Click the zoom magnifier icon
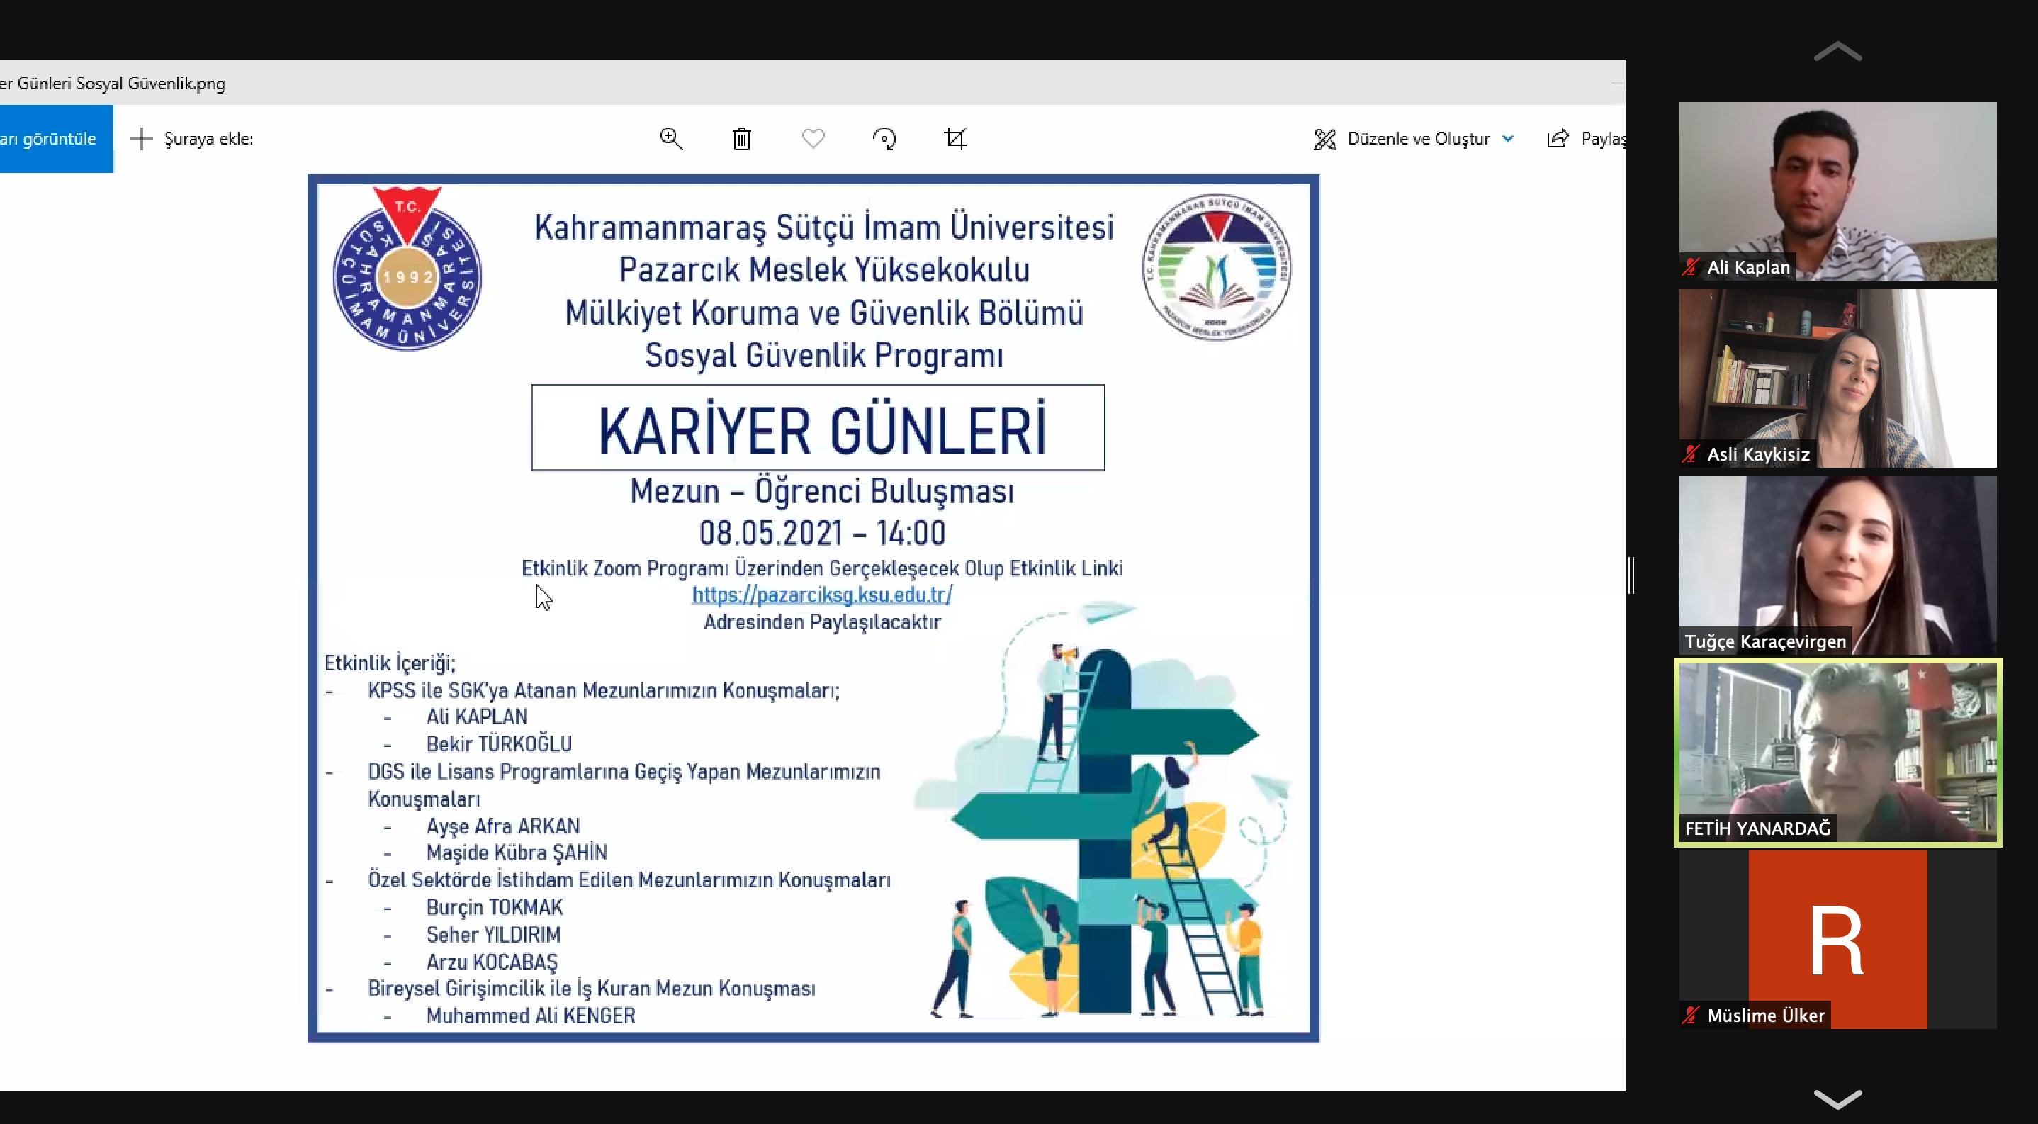 point(671,138)
